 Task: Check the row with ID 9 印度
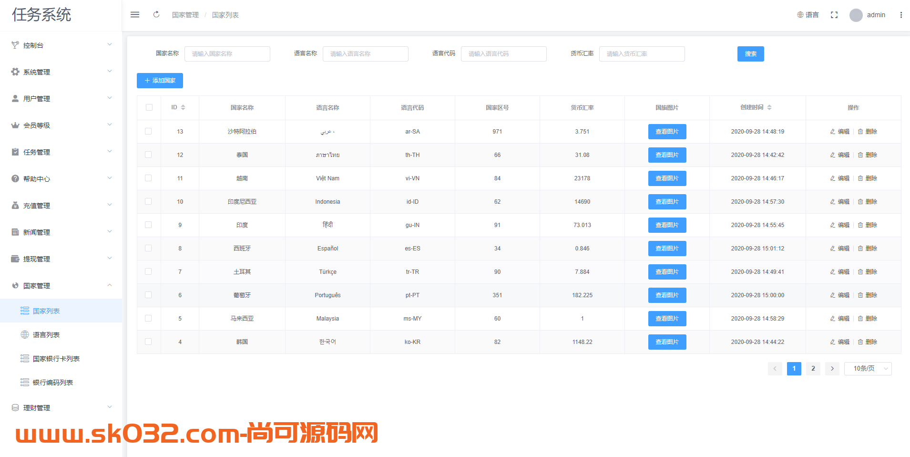click(148, 225)
